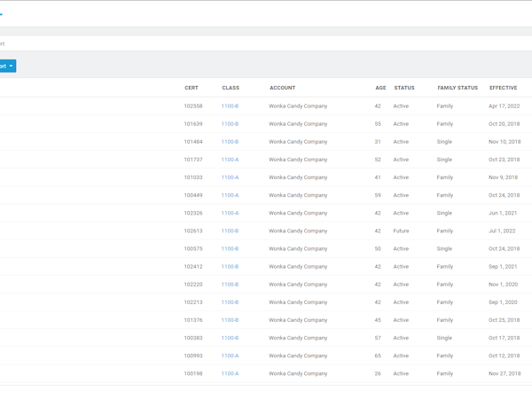Open the blue Export dropdown button
This screenshot has width=532, height=399.
click(x=7, y=66)
